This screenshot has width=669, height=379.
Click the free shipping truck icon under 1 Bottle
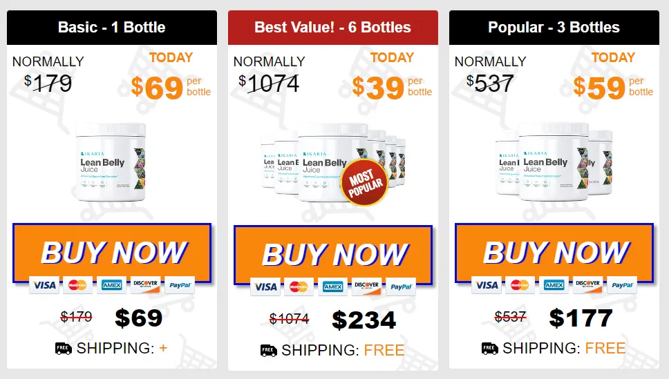pos(63,349)
